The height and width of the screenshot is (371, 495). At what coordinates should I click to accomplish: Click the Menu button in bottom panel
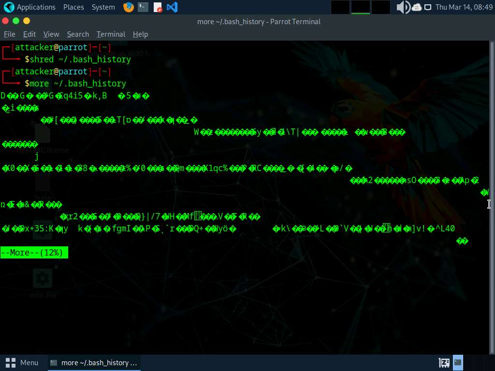[22, 362]
